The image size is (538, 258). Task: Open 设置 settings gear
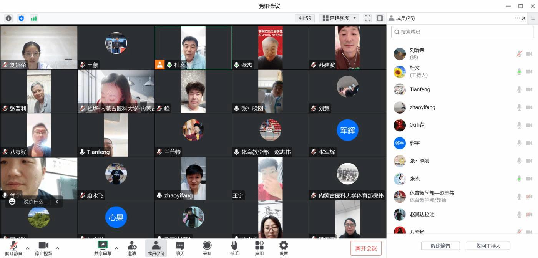(284, 248)
